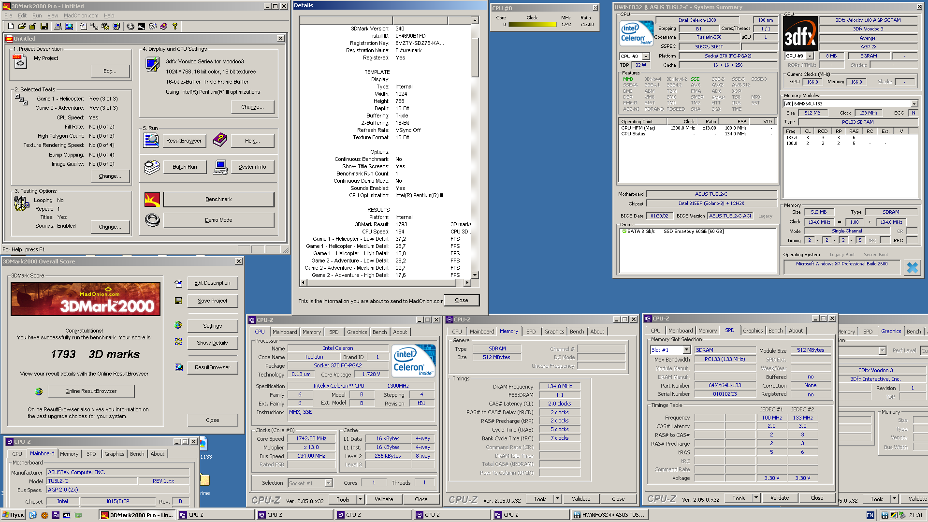Screen dimensions: 928x522
Task: Open the Slot #1 dropdown in CPU-Z SPD
Action: click(x=686, y=349)
